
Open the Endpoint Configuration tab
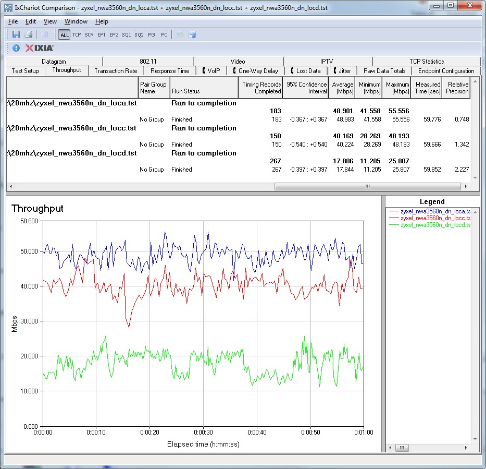[x=446, y=71]
